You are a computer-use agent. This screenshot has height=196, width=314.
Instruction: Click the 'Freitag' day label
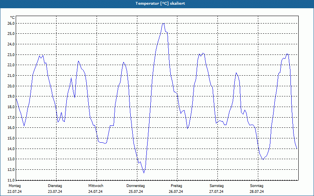(176, 186)
